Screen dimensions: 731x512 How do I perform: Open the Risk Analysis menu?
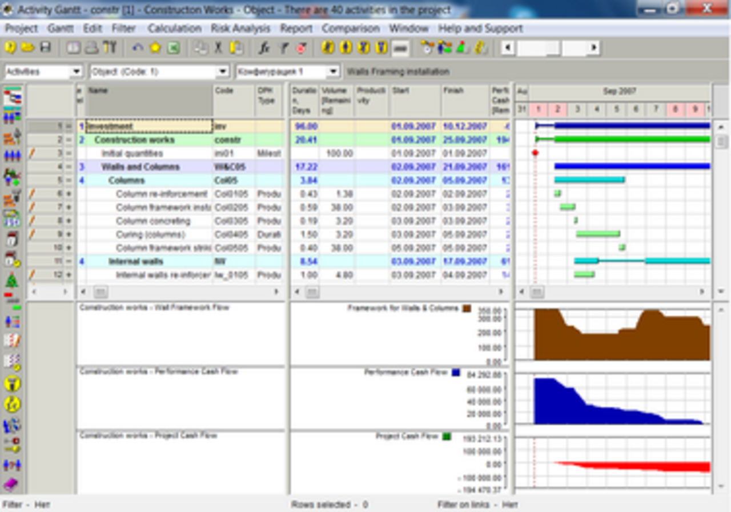240,28
